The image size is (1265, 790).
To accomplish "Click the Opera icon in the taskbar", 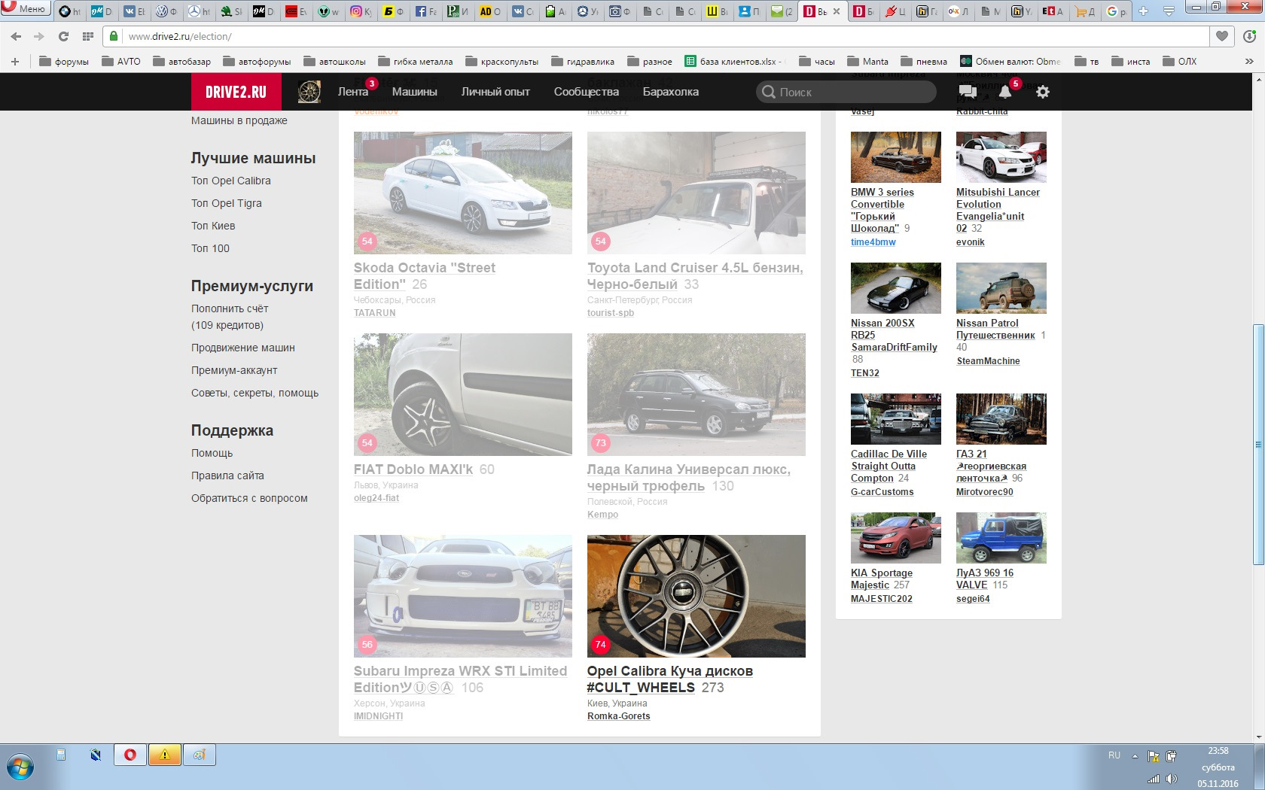I will (x=130, y=755).
